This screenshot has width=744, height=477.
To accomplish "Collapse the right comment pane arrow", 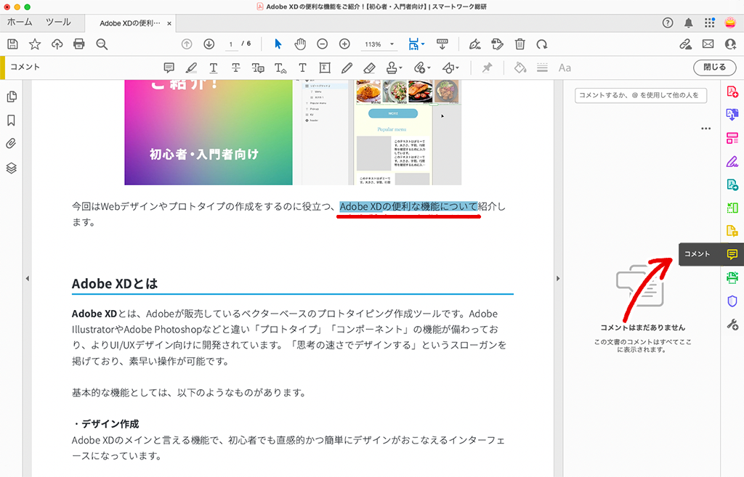I will [558, 278].
